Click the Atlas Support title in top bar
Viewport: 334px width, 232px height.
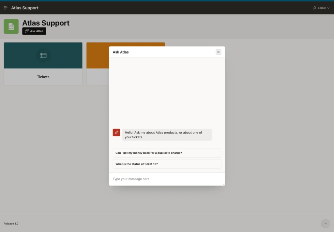(25, 8)
